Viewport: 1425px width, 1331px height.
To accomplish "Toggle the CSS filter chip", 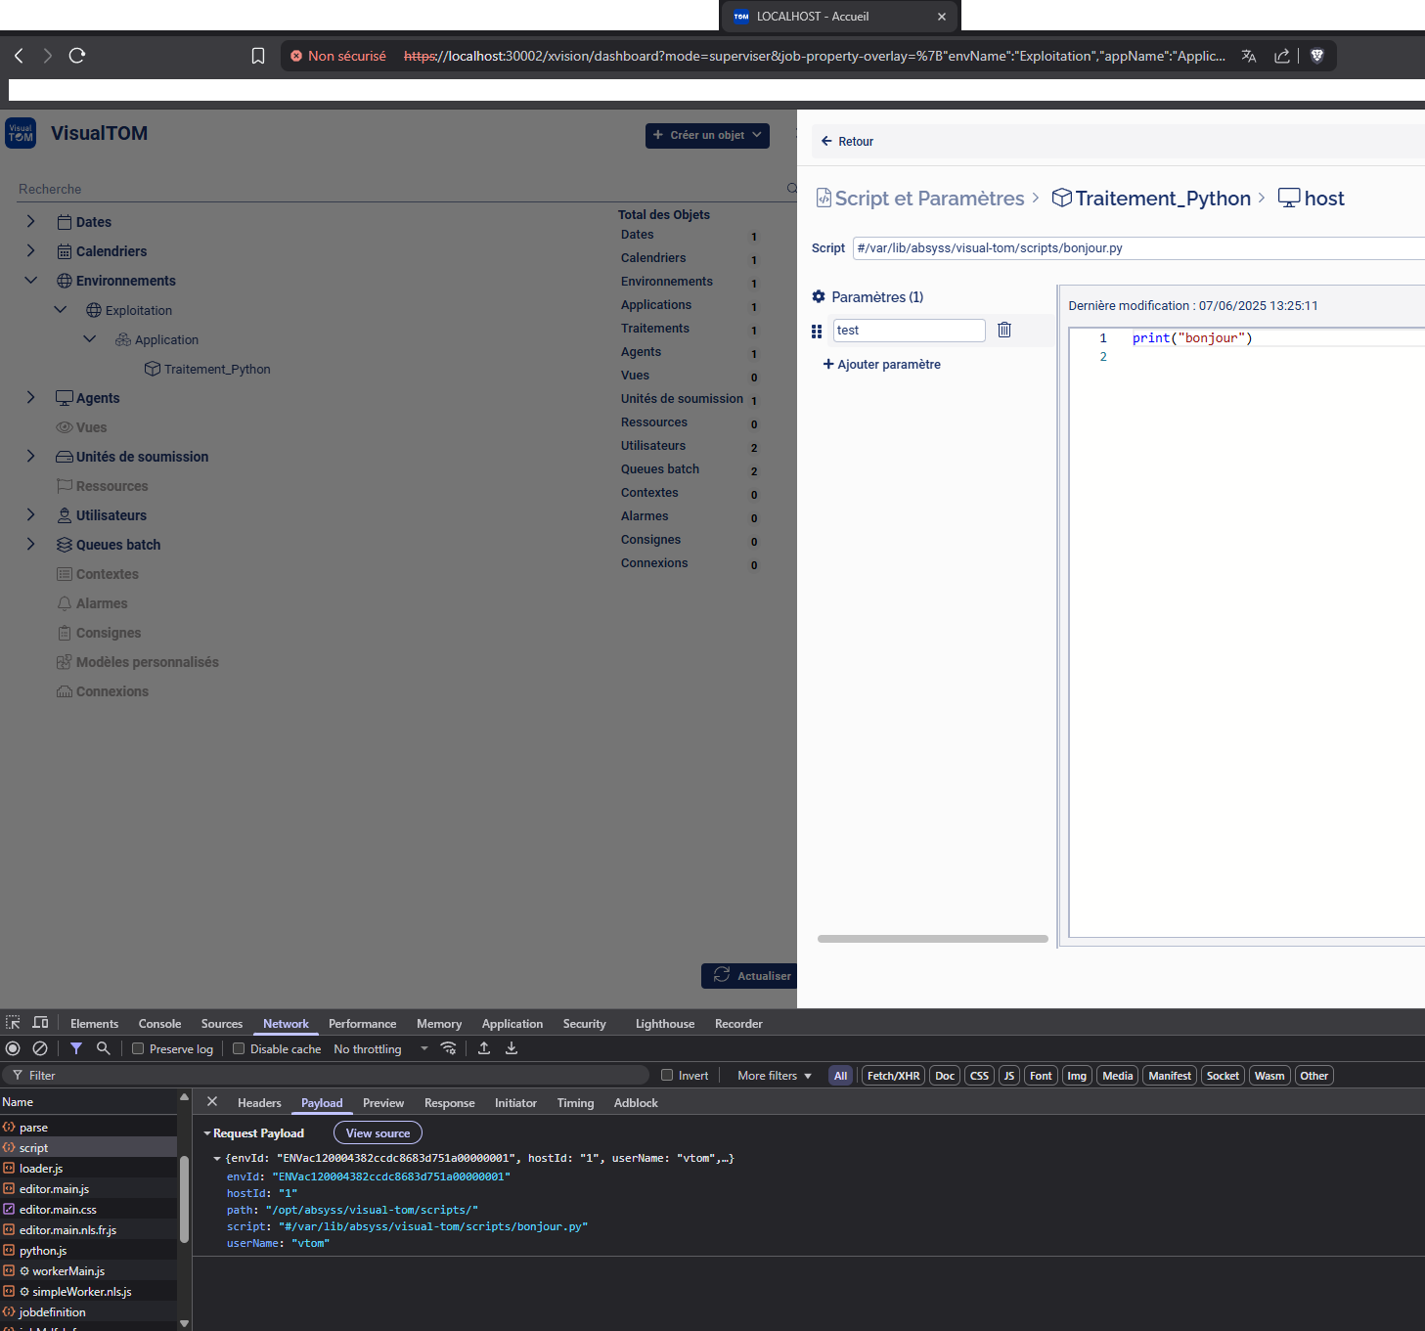I will (x=979, y=1076).
